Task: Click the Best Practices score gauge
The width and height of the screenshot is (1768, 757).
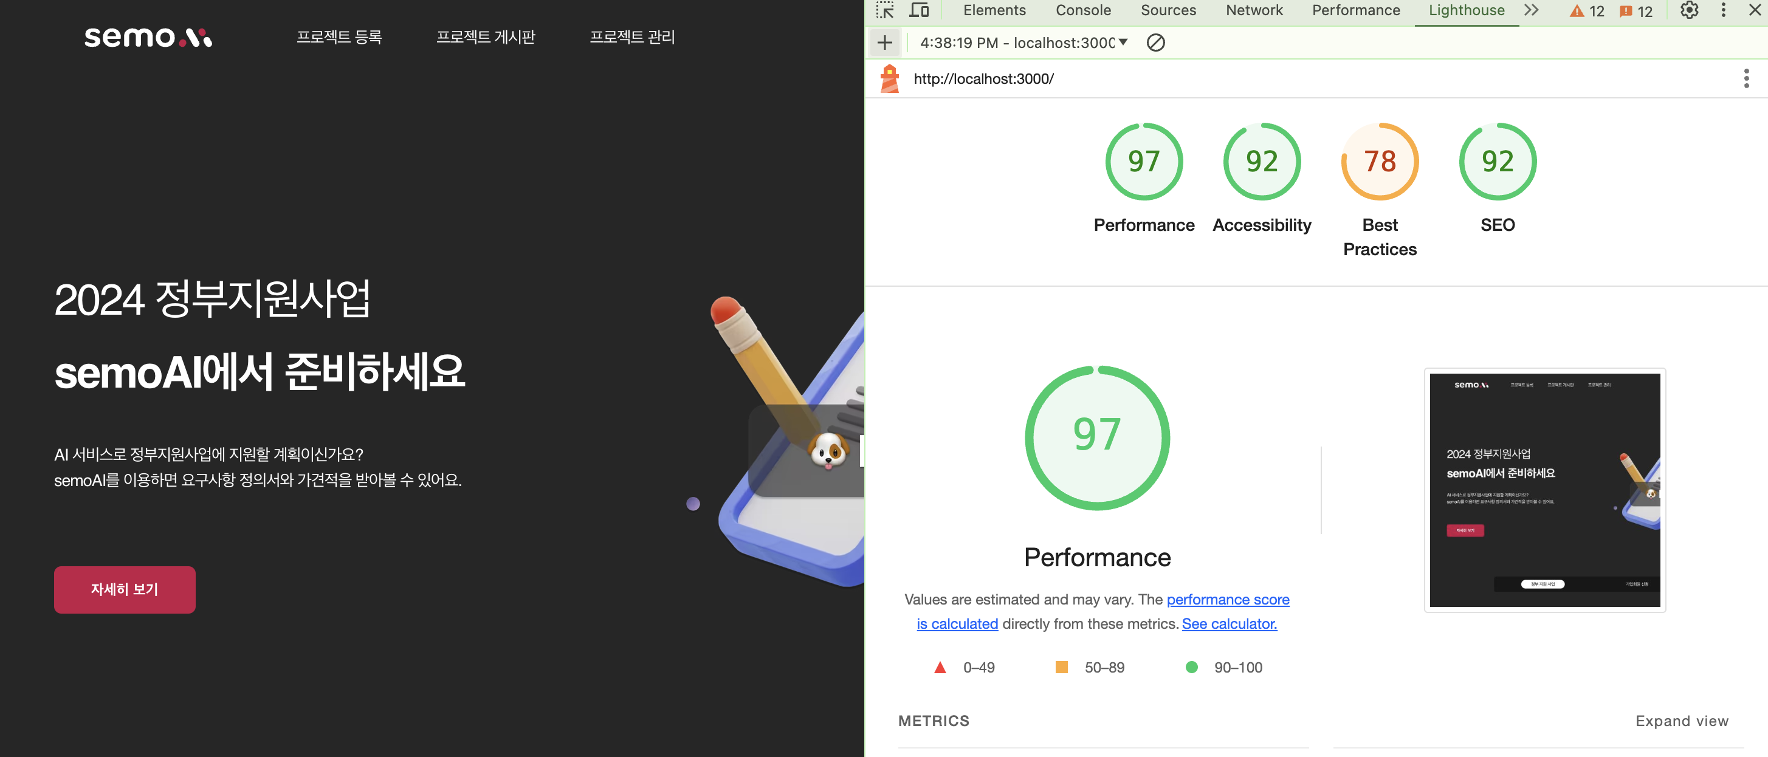Action: coord(1380,162)
